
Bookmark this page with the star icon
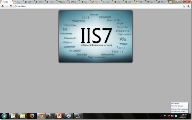point(184,6)
